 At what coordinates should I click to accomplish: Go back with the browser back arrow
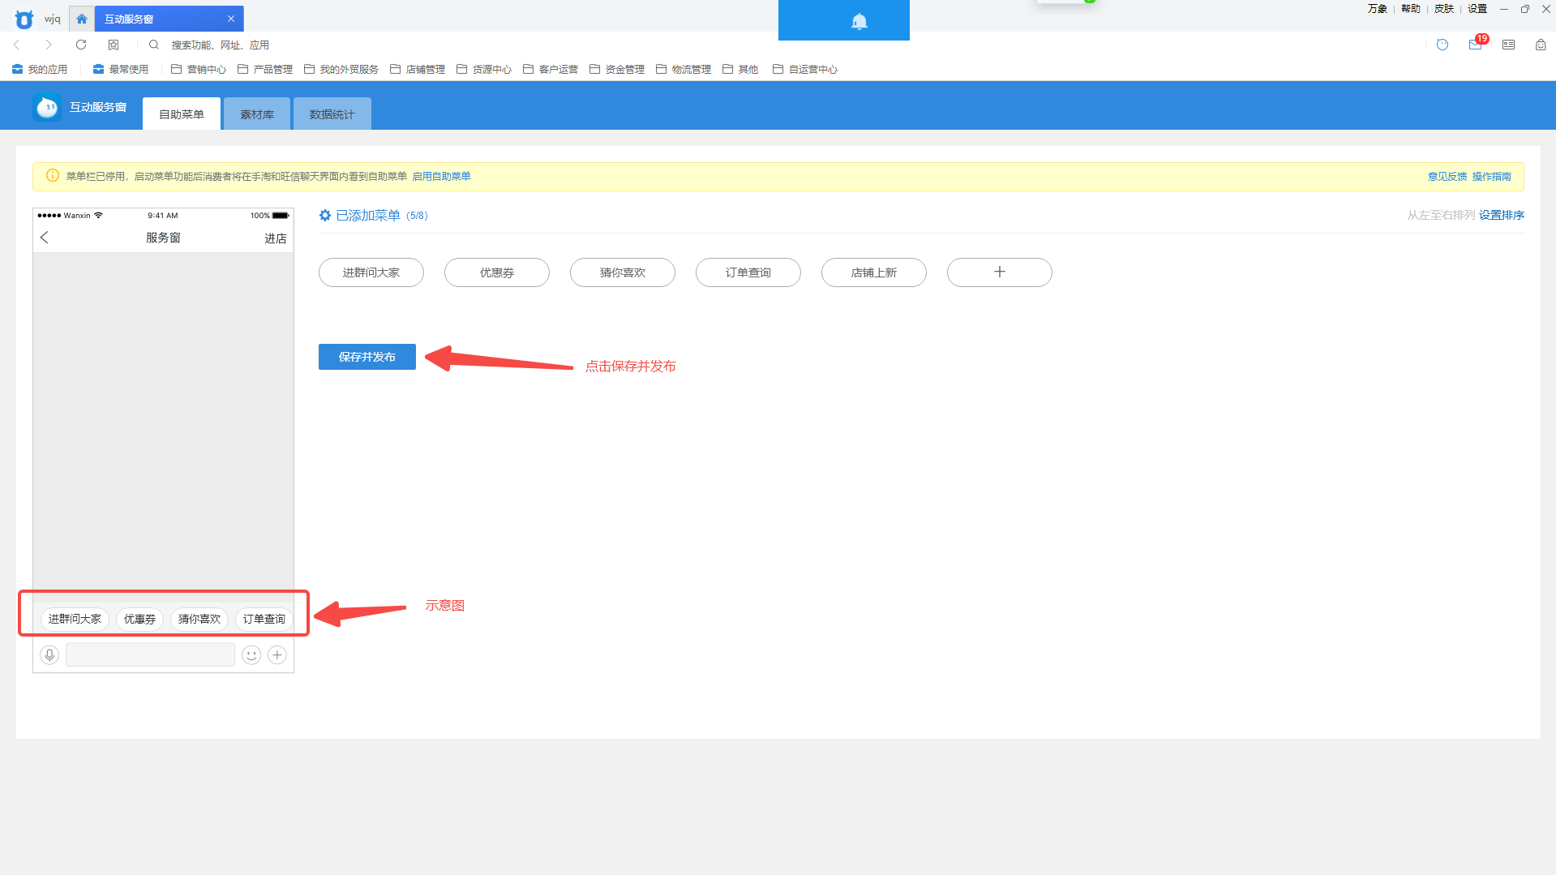(17, 45)
